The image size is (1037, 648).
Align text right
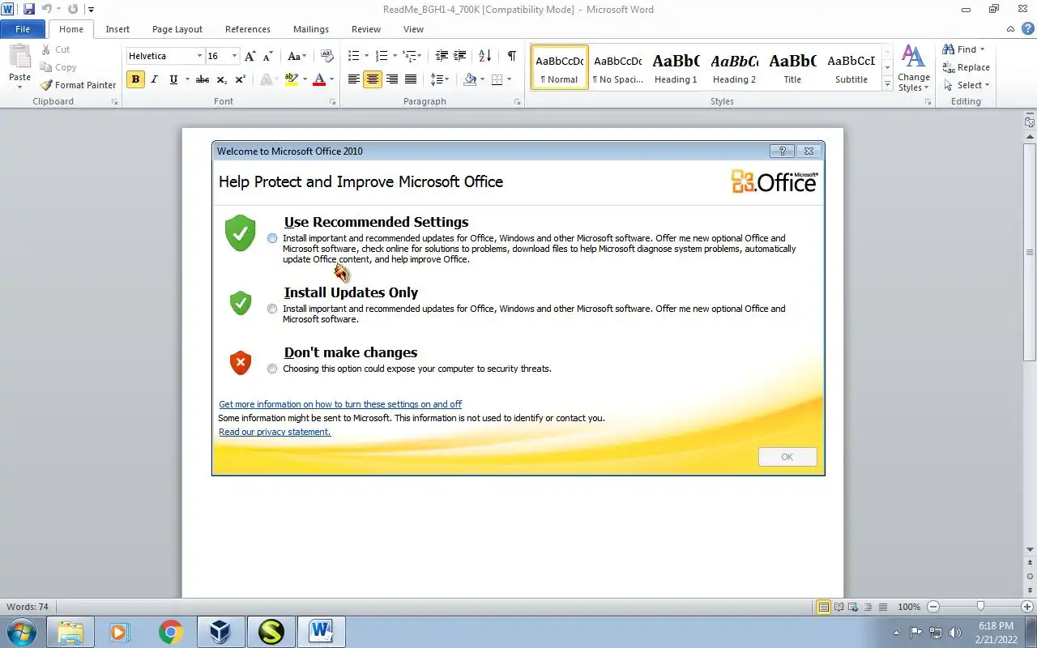(x=392, y=79)
